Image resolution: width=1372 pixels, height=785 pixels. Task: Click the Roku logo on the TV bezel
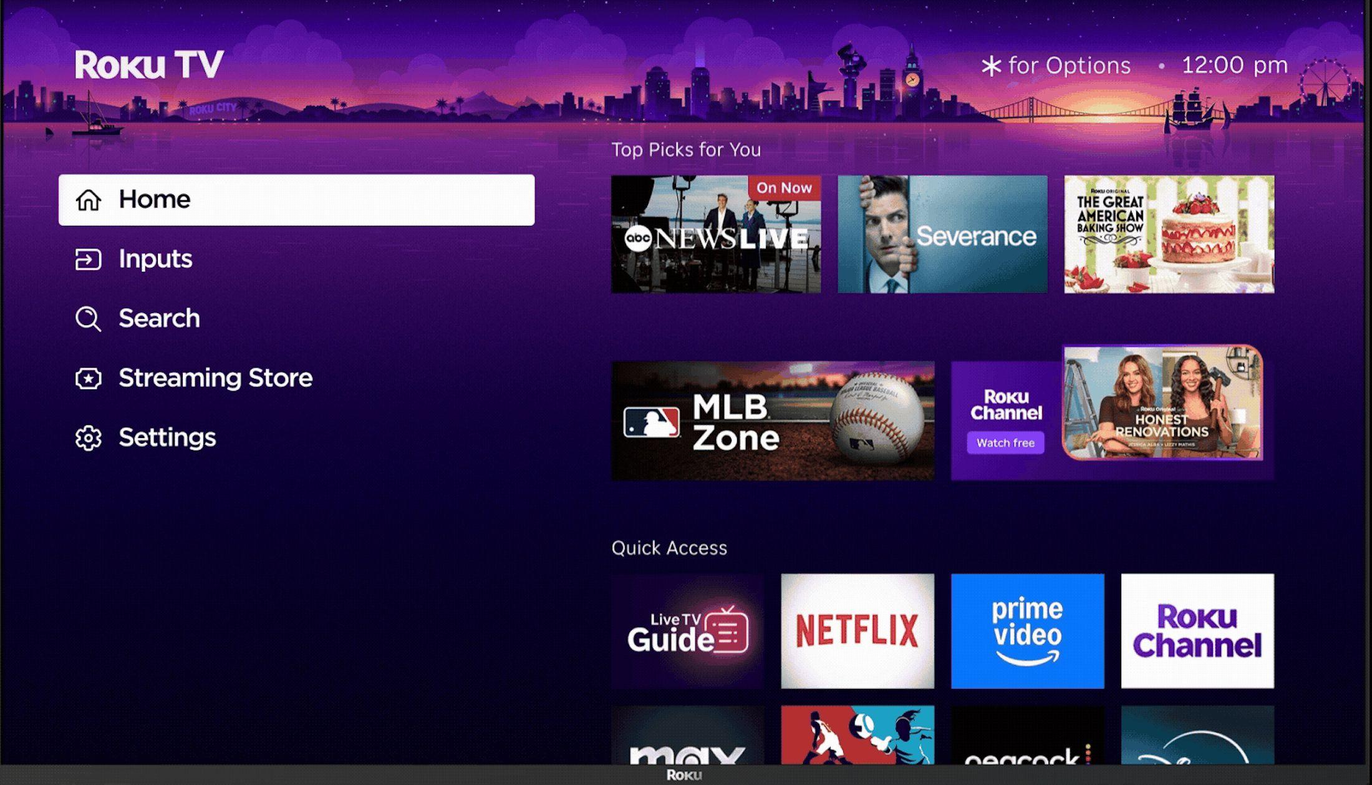coord(684,775)
